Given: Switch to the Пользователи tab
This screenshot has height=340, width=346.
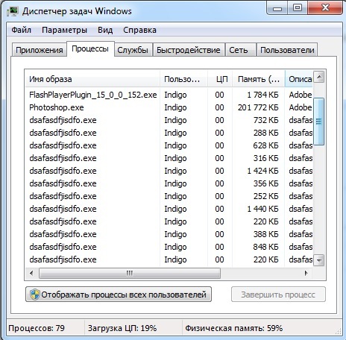Looking at the screenshot, I should click(287, 50).
